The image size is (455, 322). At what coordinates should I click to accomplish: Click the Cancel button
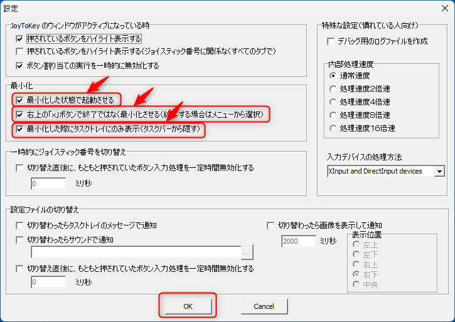(264, 306)
